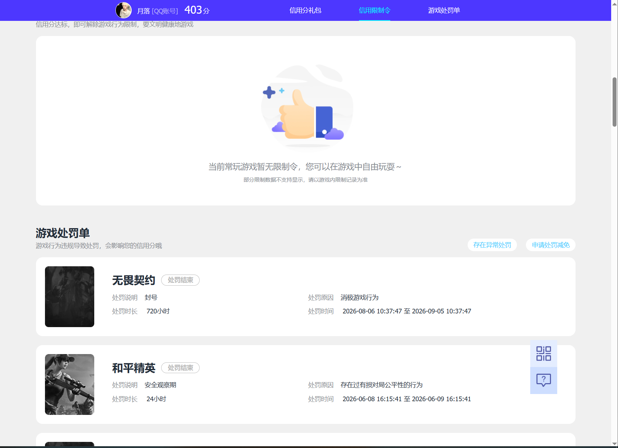Click 部分限制数据不支持显示 note
Viewport: 618px width, 448px height.
pyautogui.click(x=305, y=180)
